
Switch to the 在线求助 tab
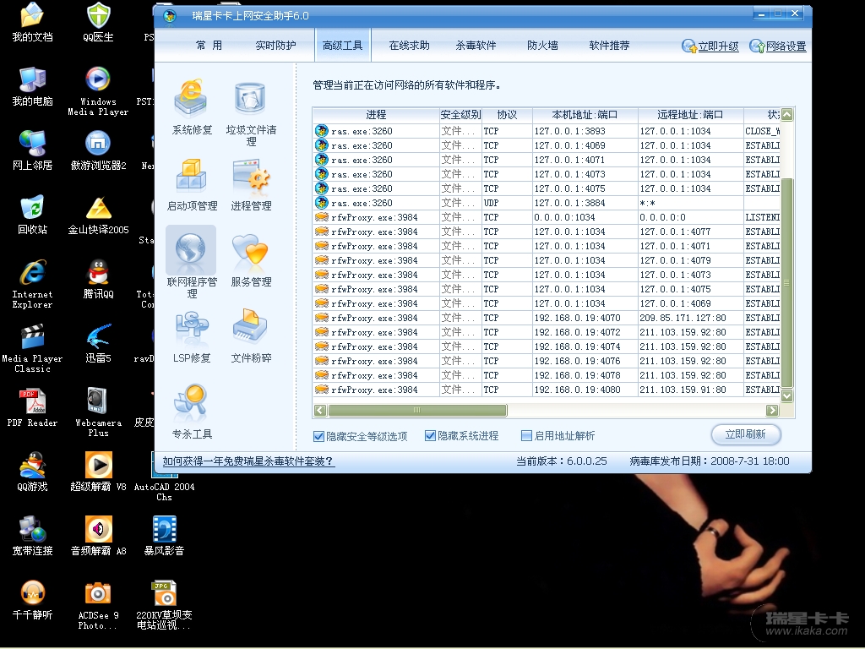[x=409, y=46]
